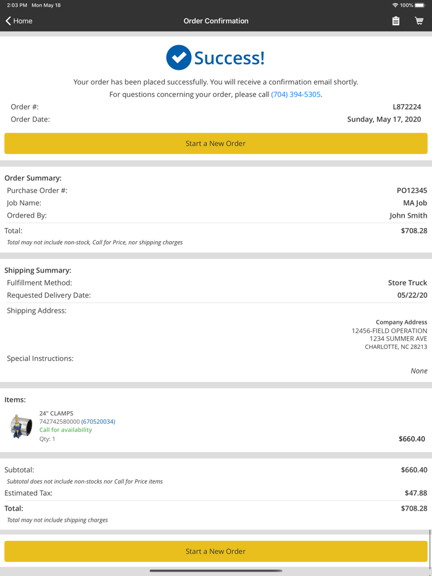Tap the clock in the status bar
432x576 pixels.
point(11,5)
